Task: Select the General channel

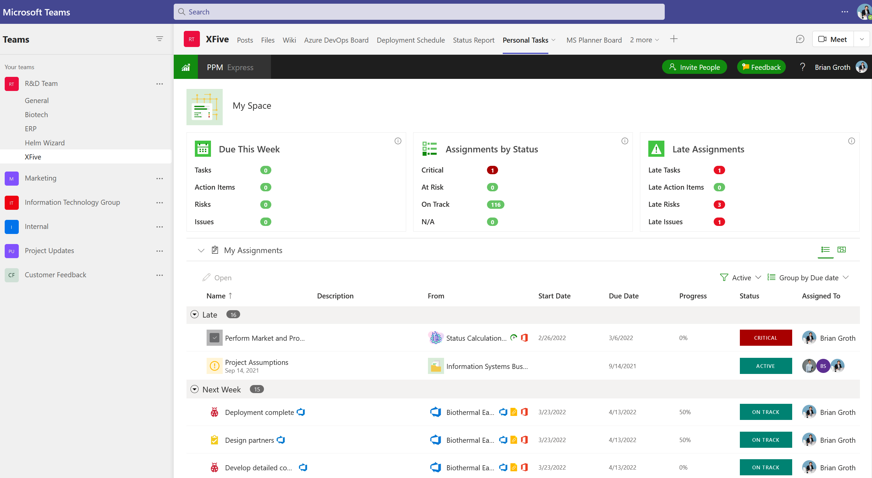Action: 37,100
